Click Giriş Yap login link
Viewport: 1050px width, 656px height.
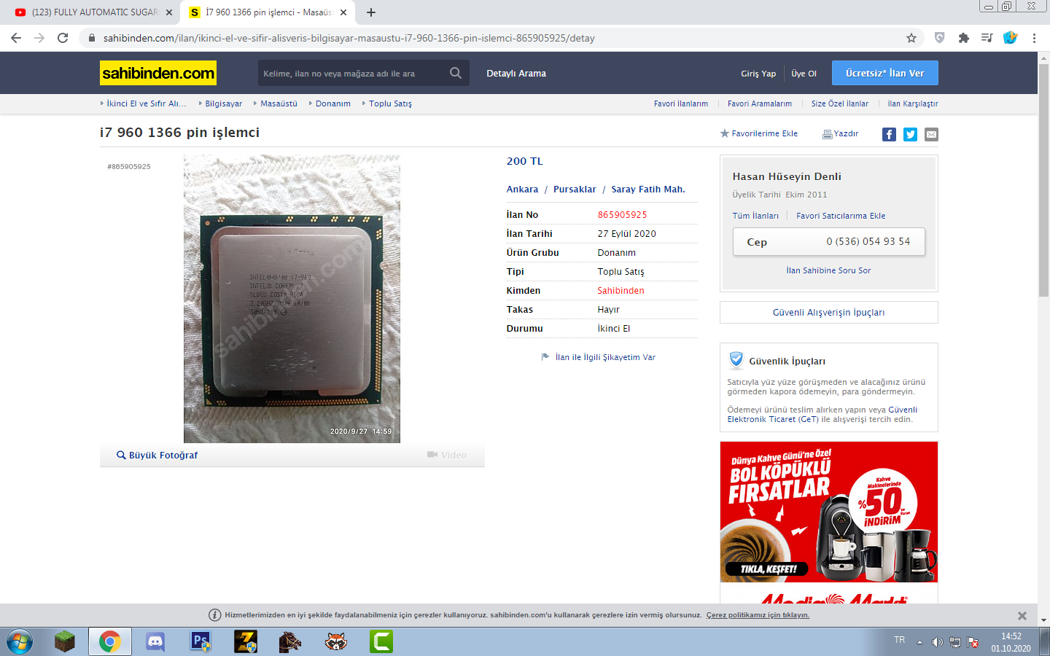tap(758, 74)
